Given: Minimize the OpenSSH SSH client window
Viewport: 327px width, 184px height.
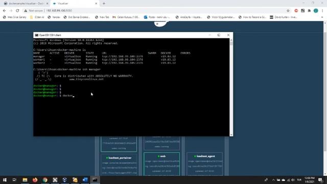Looking at the screenshot, I should (209, 35).
